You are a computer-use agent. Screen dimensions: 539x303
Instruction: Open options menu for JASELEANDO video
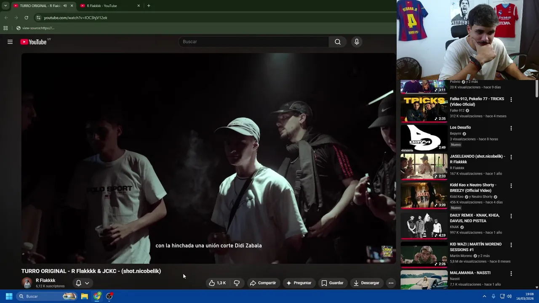click(511, 157)
